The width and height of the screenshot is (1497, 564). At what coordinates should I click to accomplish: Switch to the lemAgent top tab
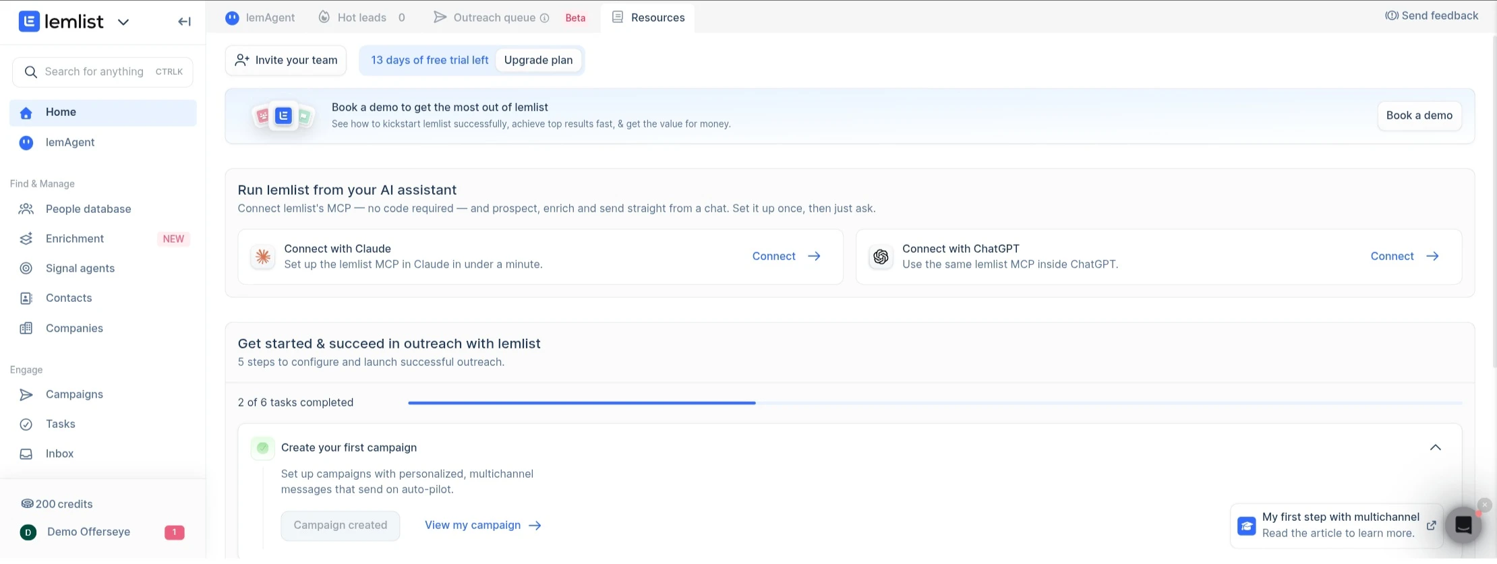point(260,18)
